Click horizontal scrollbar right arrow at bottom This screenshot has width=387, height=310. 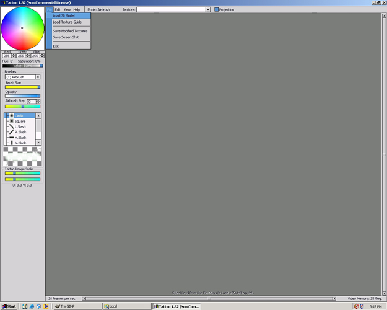[x=334, y=299]
